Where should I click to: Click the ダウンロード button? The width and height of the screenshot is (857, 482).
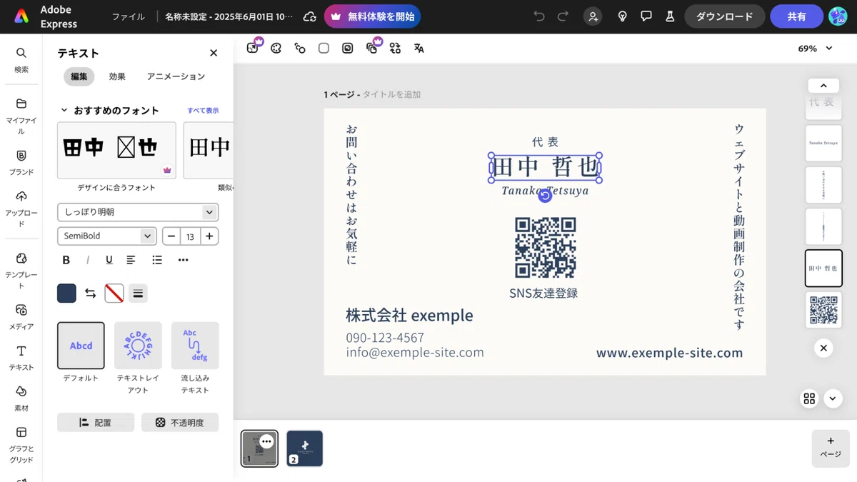pos(724,16)
